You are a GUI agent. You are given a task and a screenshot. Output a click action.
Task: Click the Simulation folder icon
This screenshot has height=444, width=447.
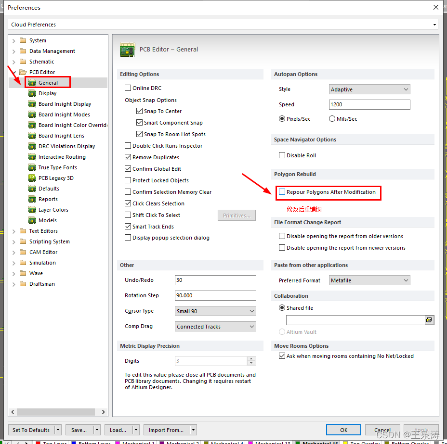pyautogui.click(x=23, y=263)
